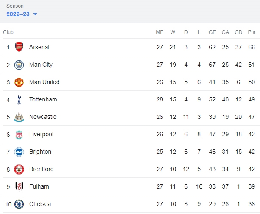Click the Brentford bee crest
Image resolution: width=260 pixels, height=214 pixels.
pos(19,169)
